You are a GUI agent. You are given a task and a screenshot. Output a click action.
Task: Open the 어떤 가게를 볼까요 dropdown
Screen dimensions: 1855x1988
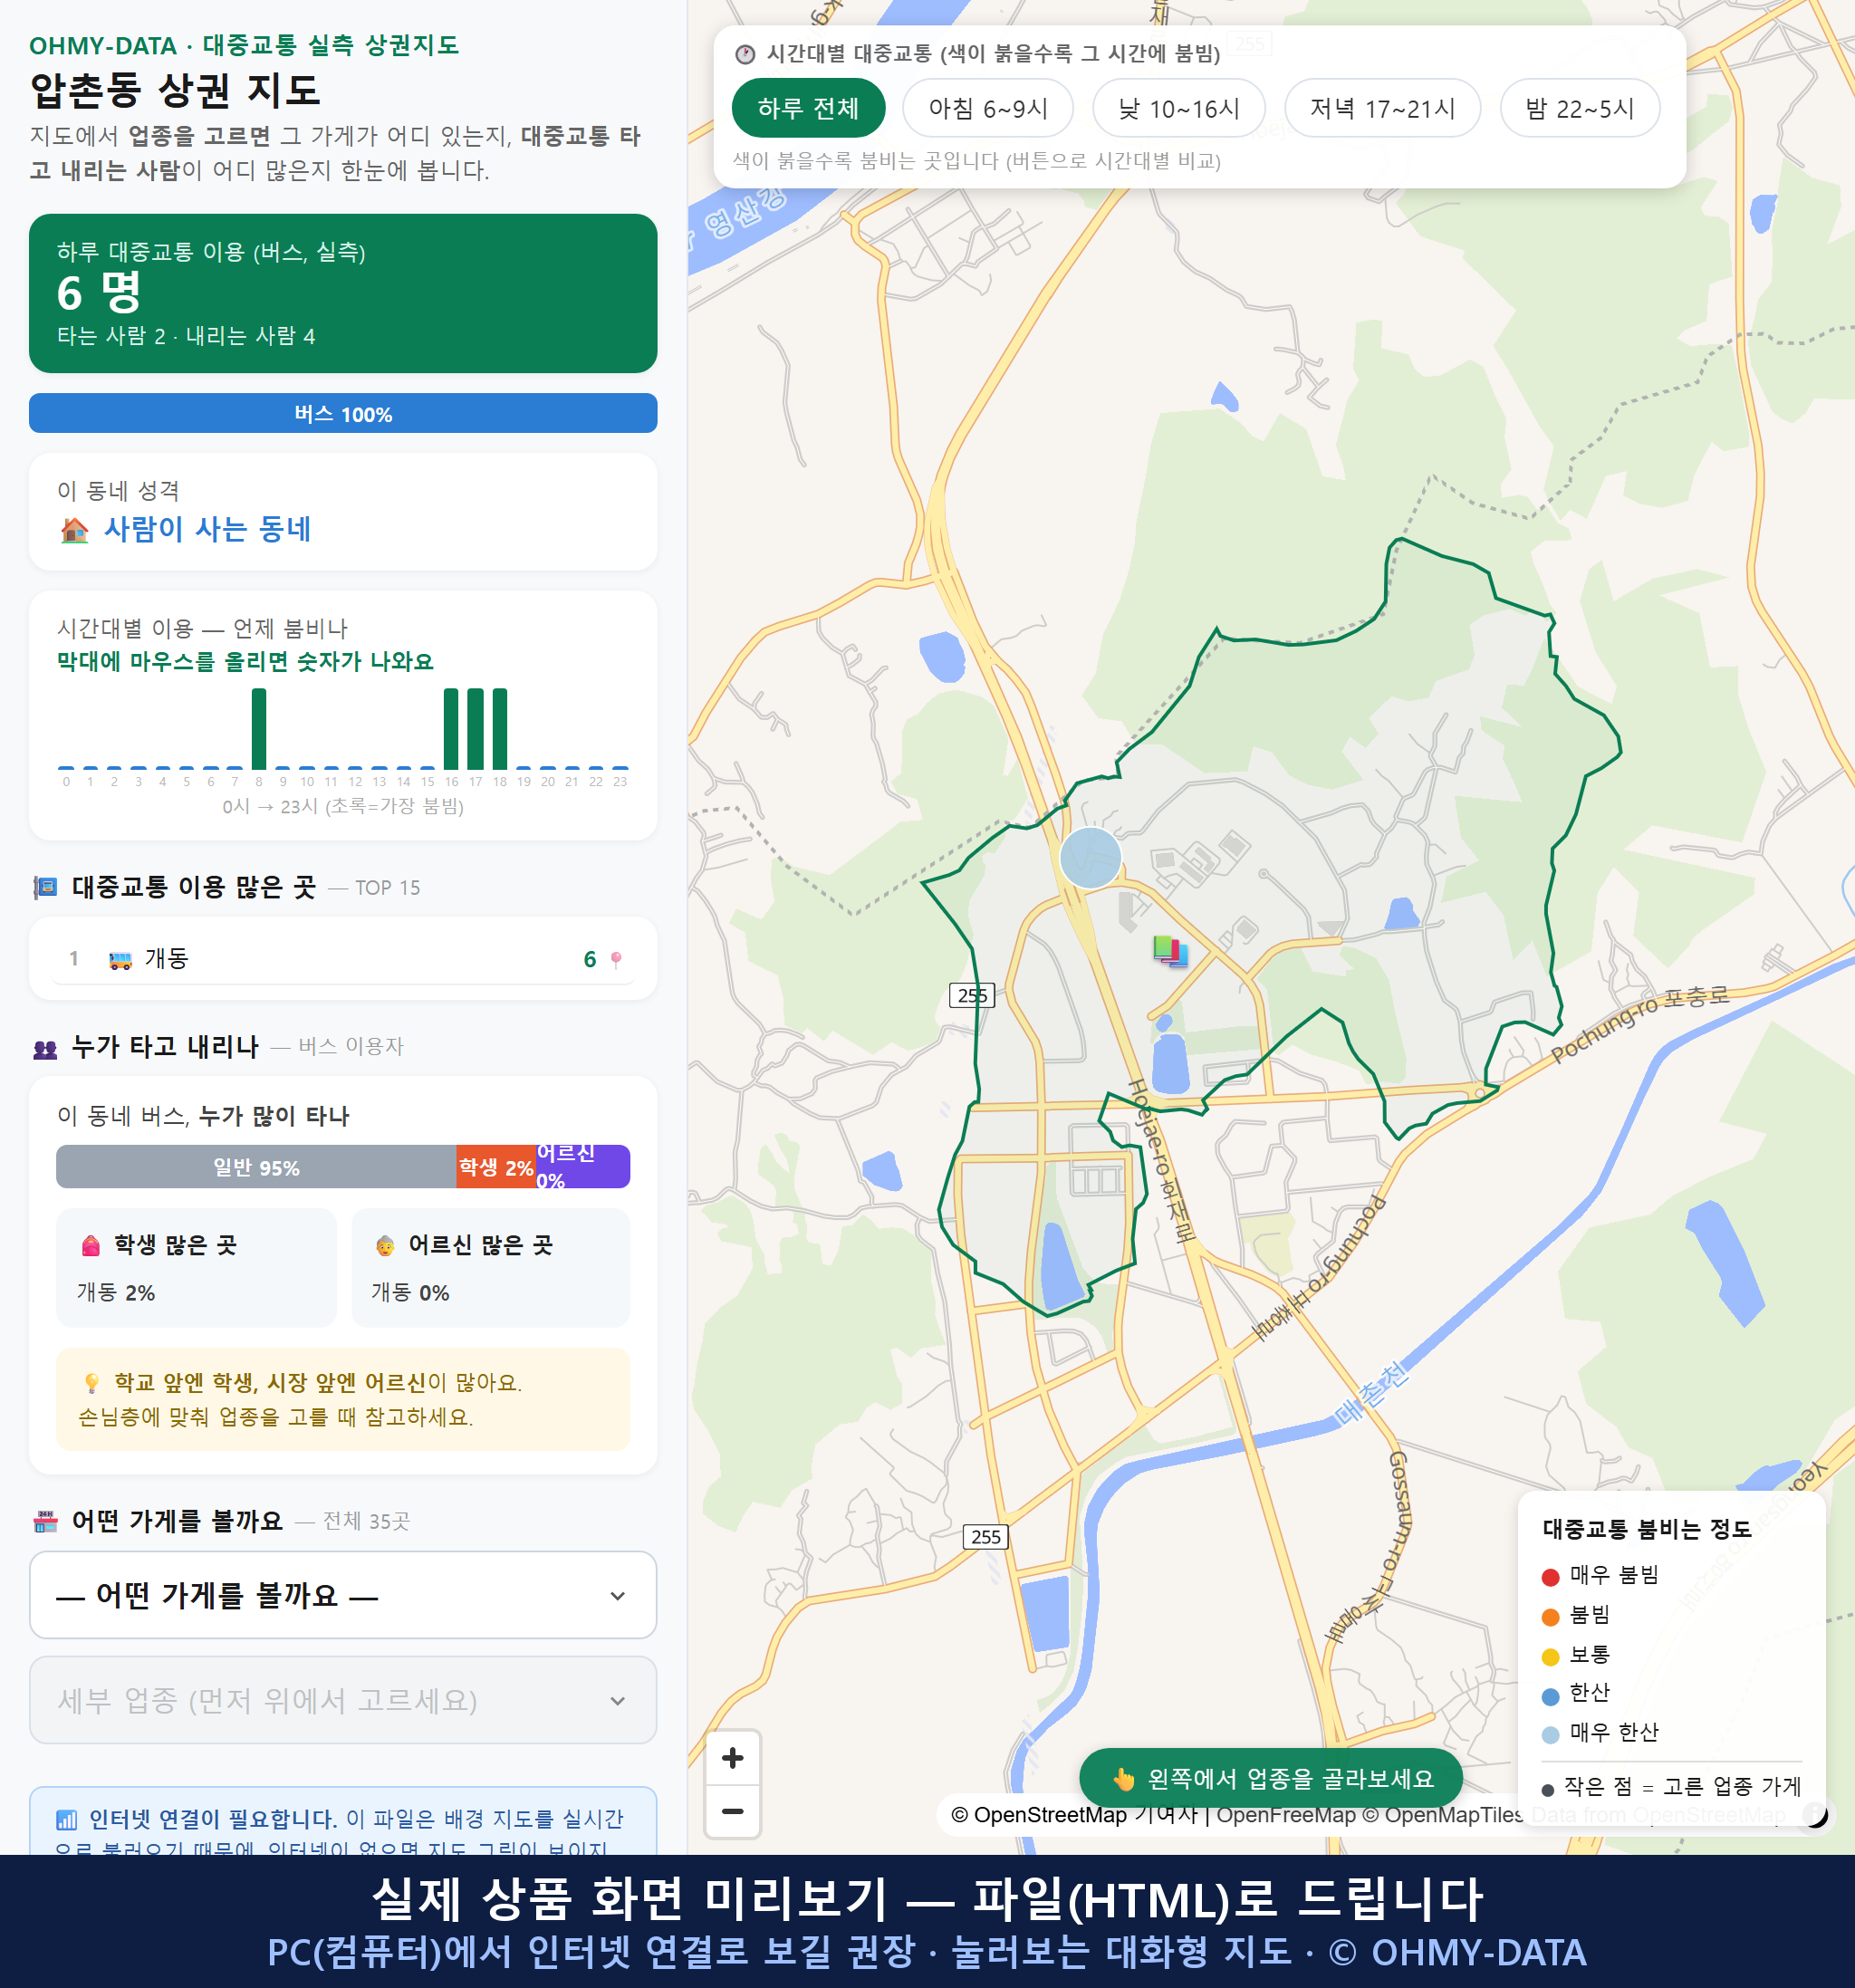click(343, 1595)
